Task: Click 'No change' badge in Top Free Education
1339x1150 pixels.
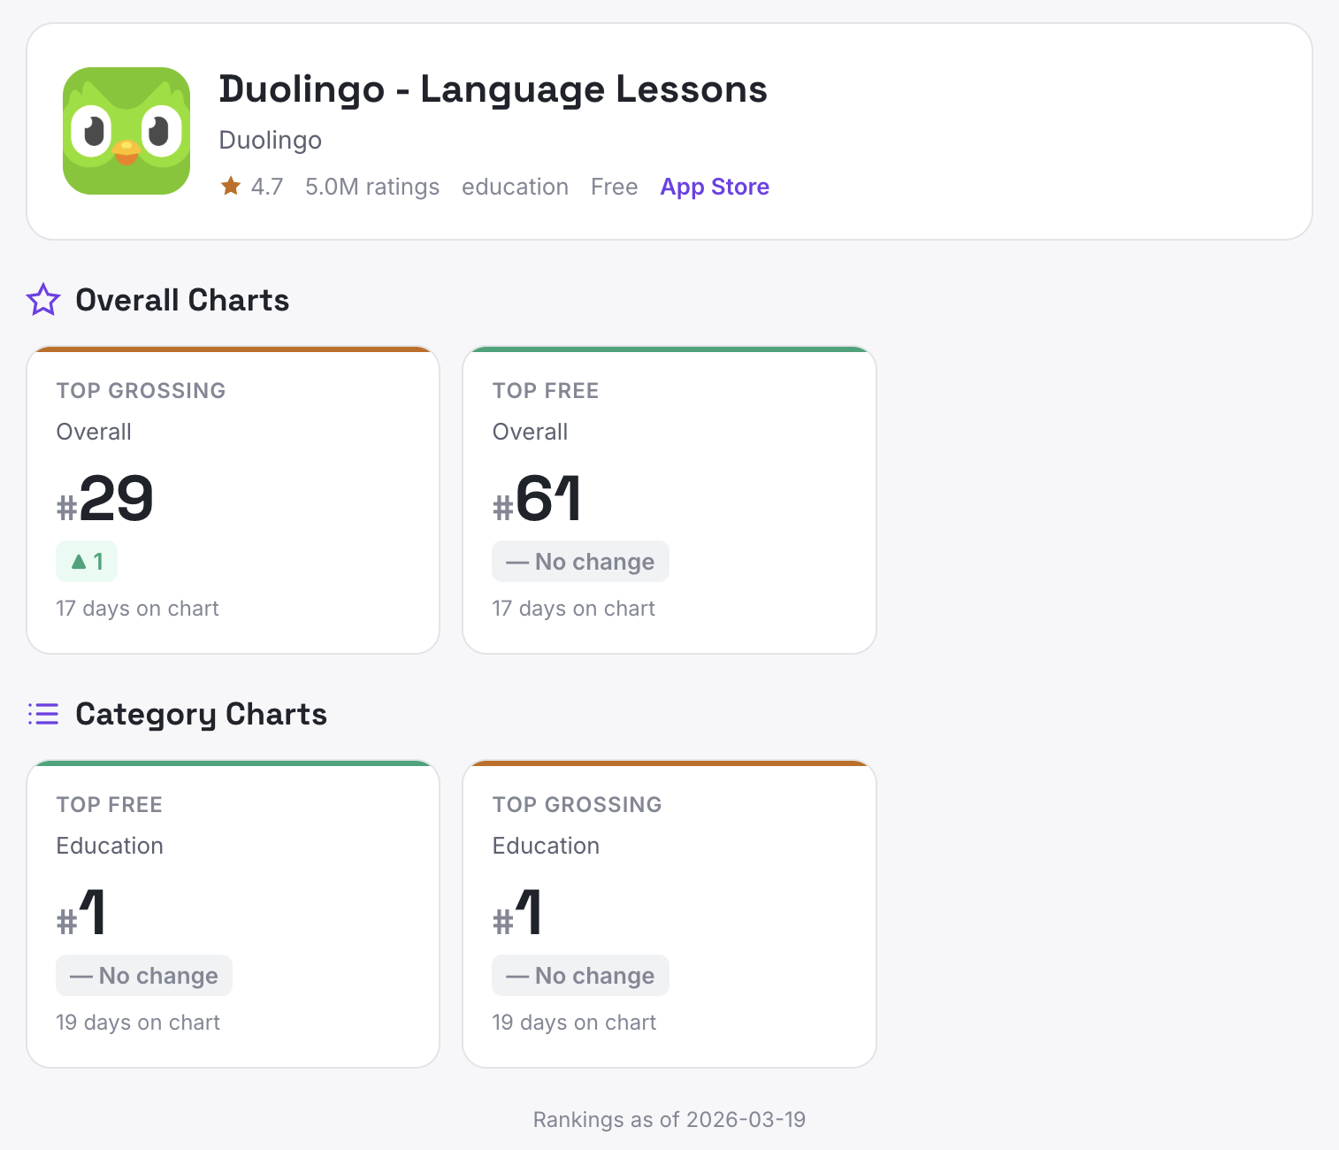Action: coord(144,976)
